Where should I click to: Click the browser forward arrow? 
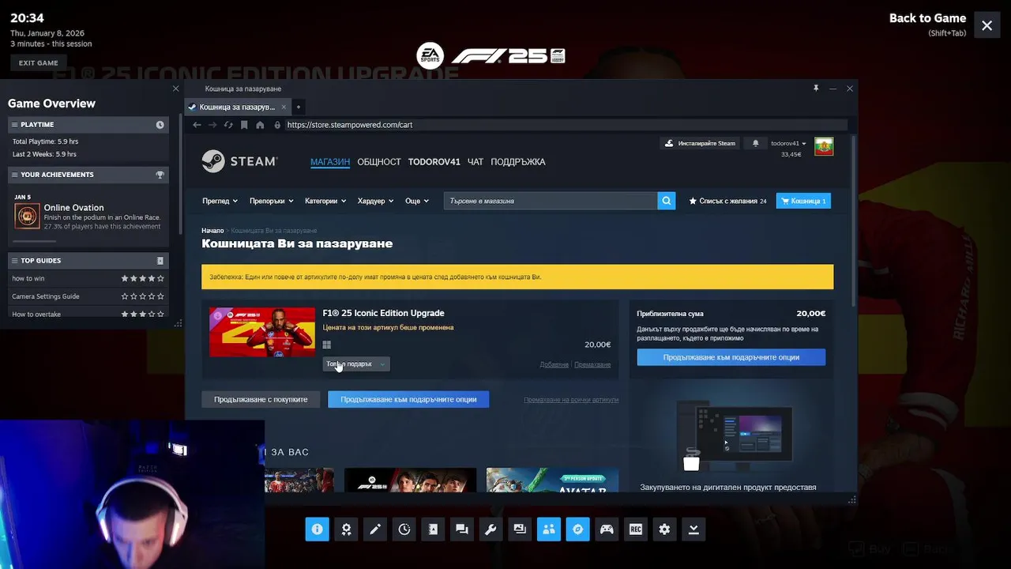pos(212,125)
